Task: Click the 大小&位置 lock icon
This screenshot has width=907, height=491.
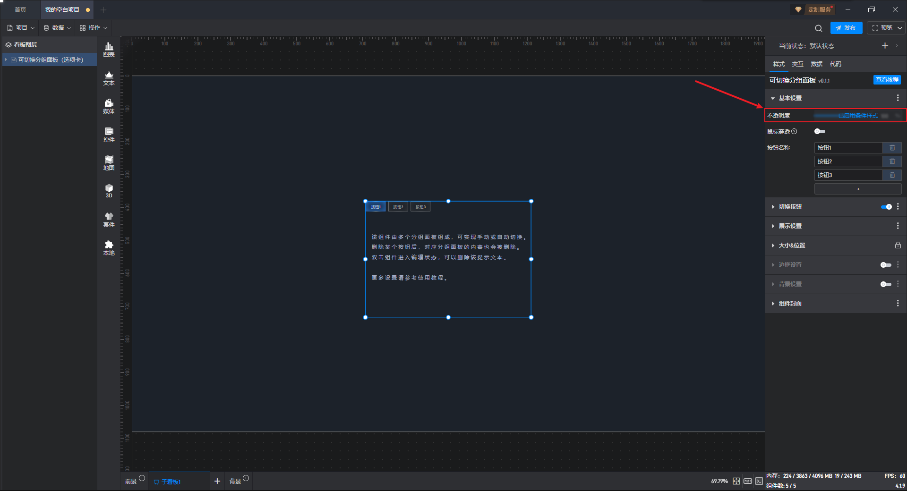Action: [x=898, y=245]
